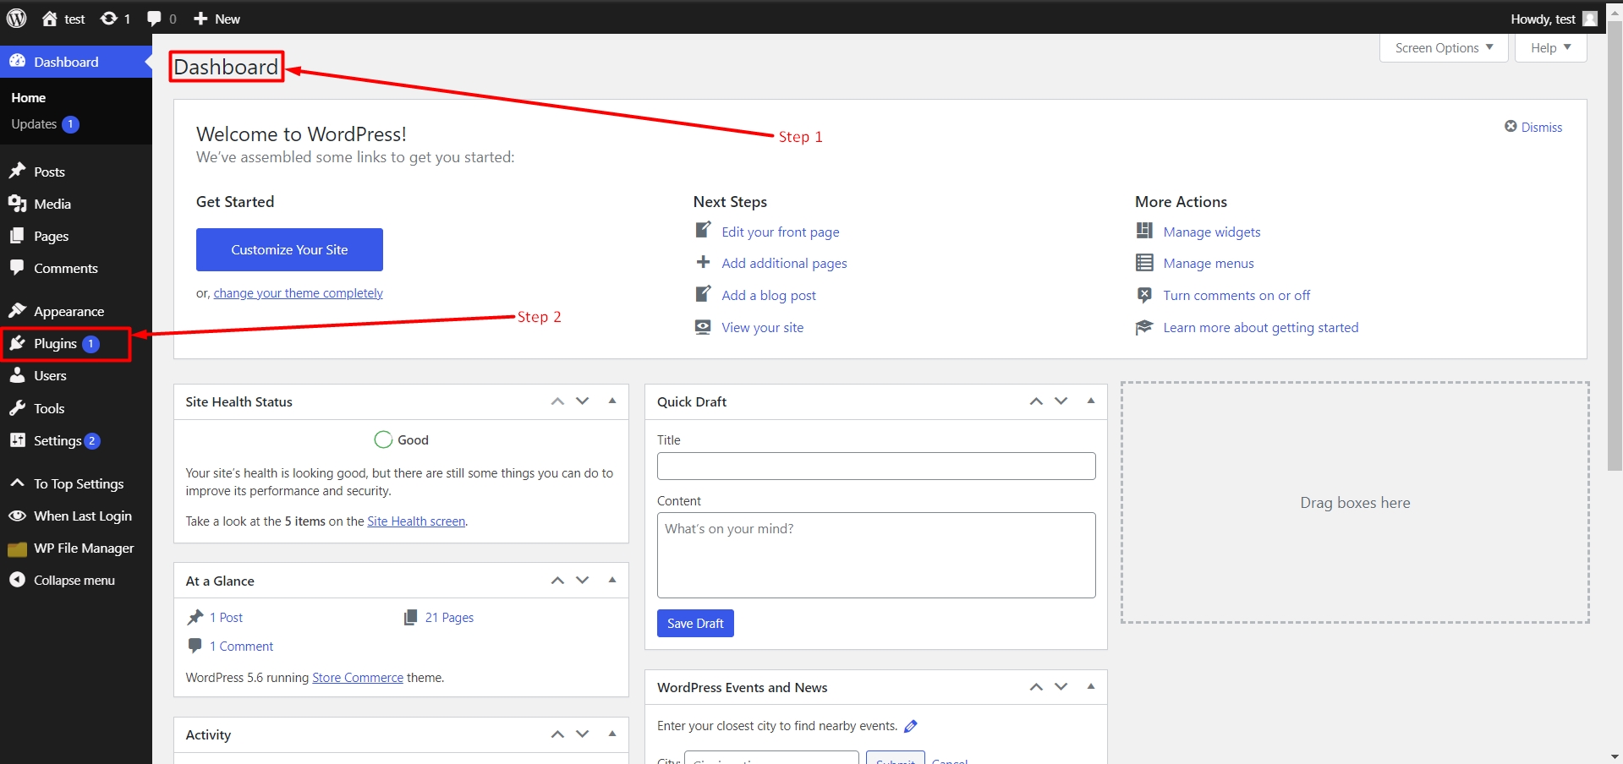Click the Pages icon in sidebar
The height and width of the screenshot is (764, 1623).
[x=17, y=236]
